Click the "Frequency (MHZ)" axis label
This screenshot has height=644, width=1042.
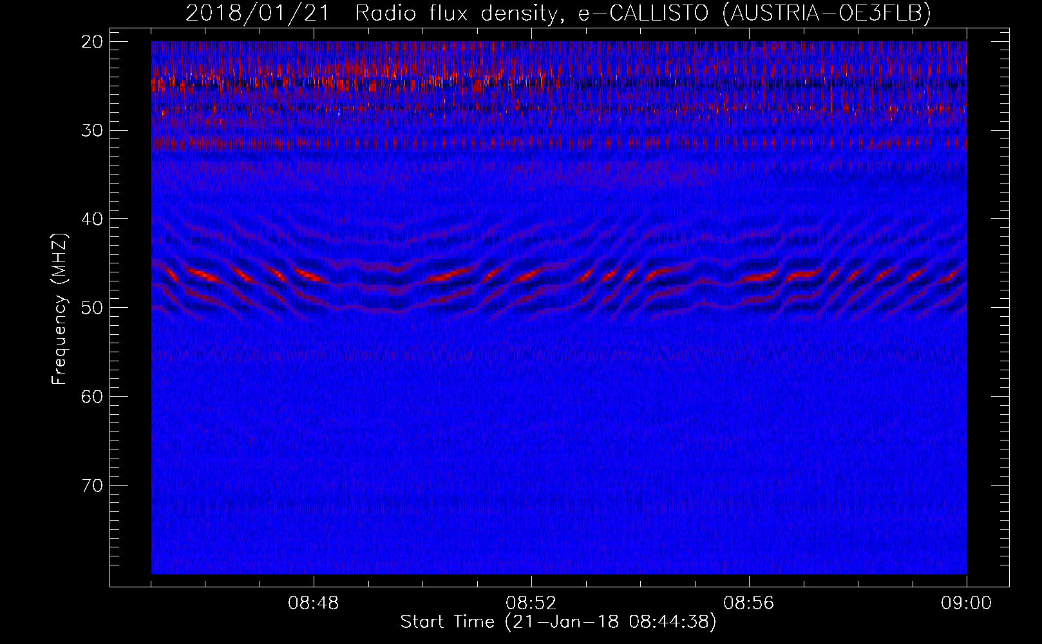[x=59, y=309]
